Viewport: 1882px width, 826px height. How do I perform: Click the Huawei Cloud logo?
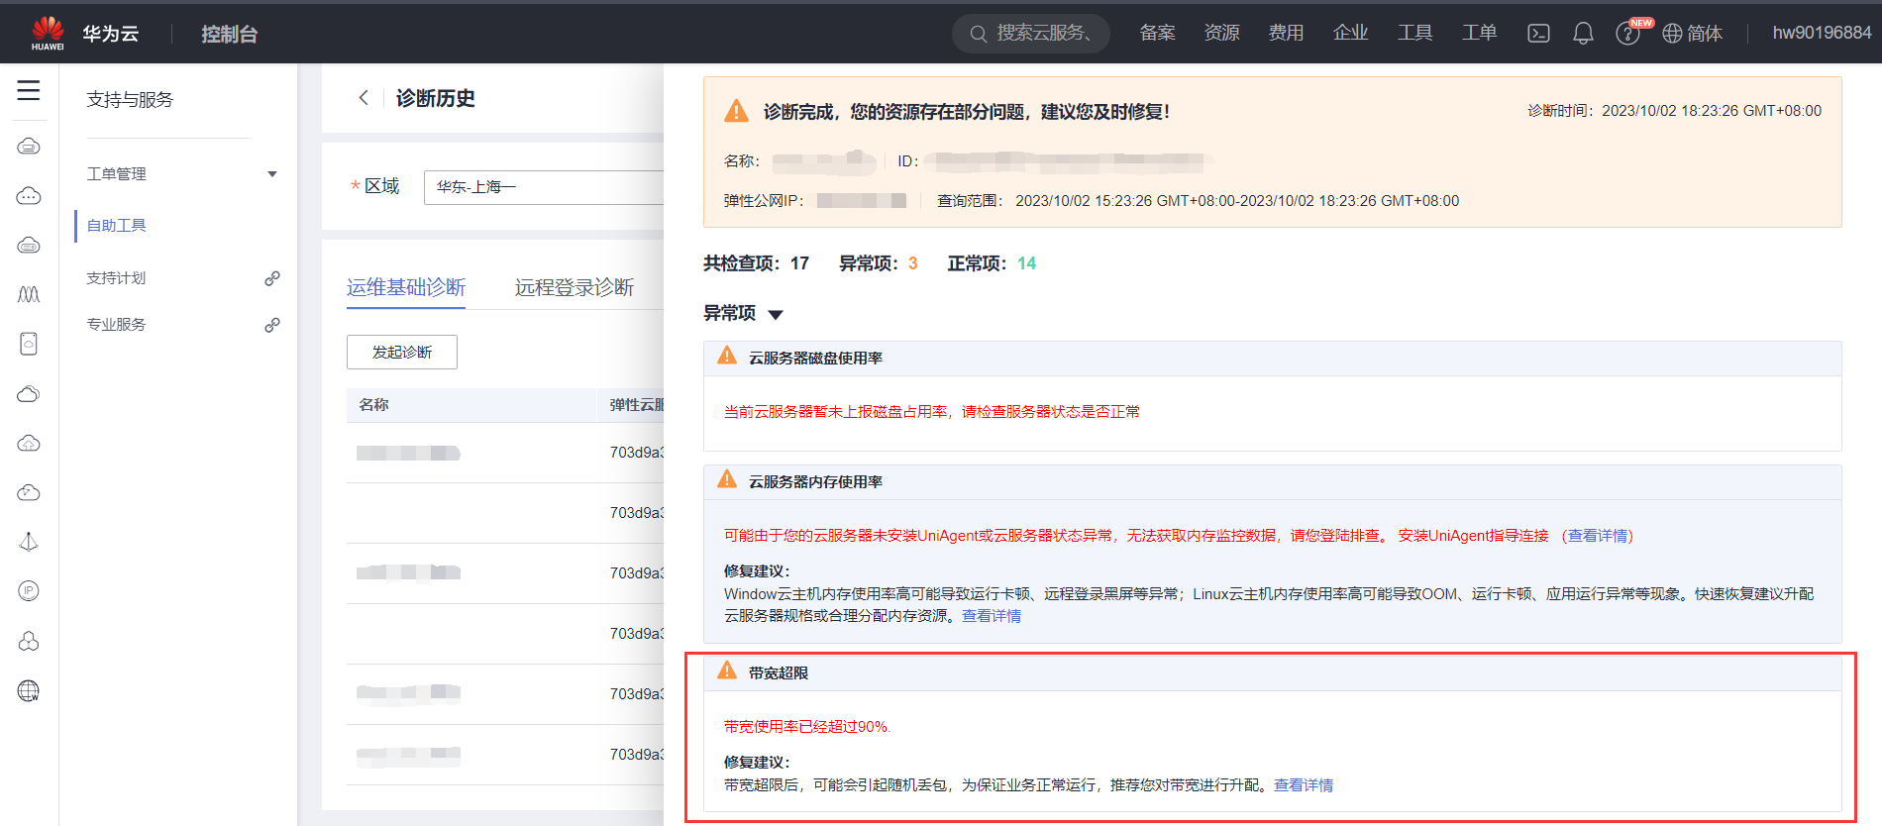48,33
